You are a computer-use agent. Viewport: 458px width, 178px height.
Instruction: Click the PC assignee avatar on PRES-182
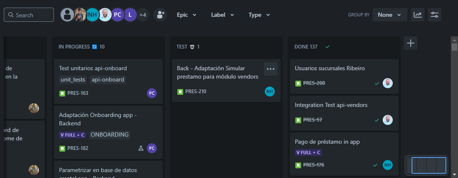(152, 148)
